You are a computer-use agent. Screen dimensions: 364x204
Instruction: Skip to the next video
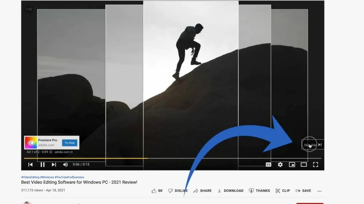[x=54, y=164]
